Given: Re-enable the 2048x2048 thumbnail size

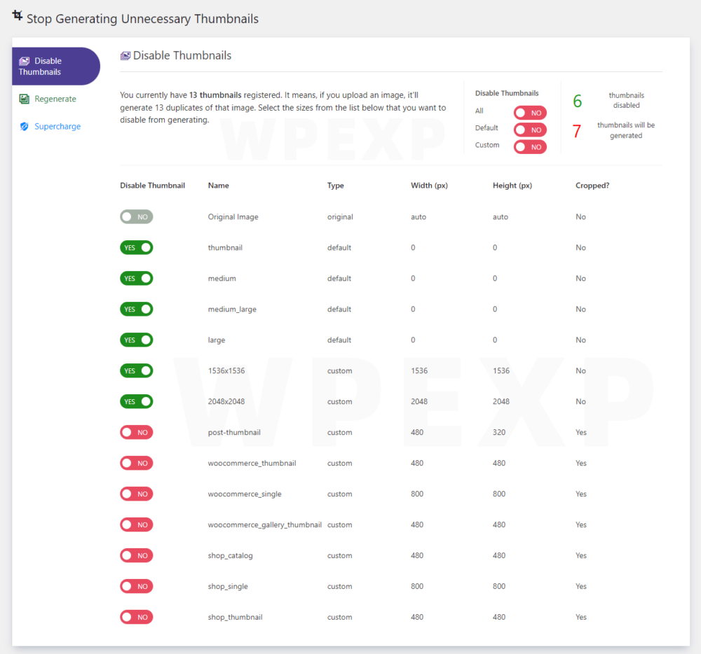Looking at the screenshot, I should pyautogui.click(x=137, y=402).
